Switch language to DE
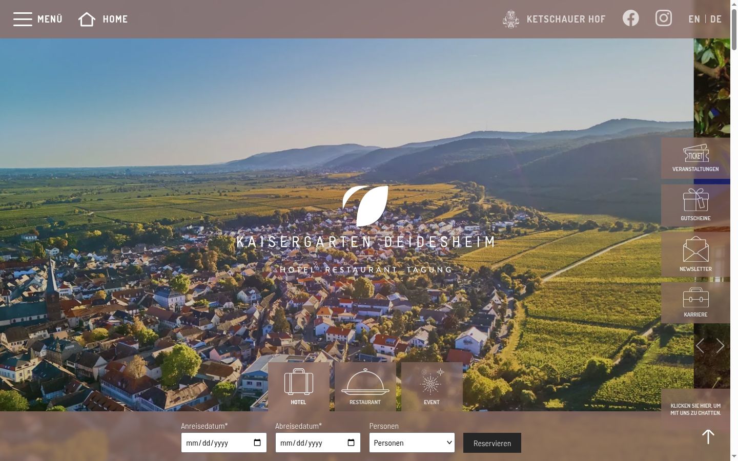This screenshot has height=461, width=738. click(716, 19)
